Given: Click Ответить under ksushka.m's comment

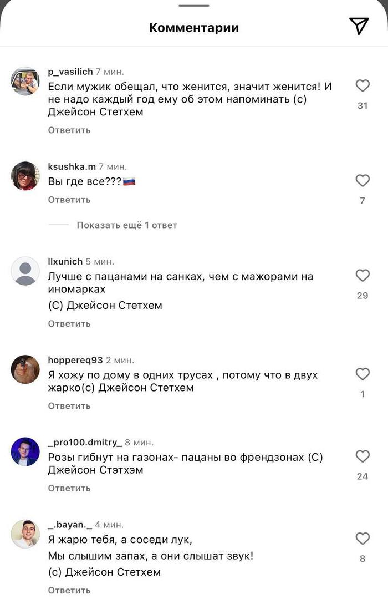Looking at the screenshot, I should [x=69, y=200].
